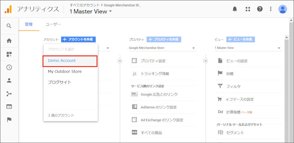
Task: Select ブログサイト account
Action: [x=71, y=82]
